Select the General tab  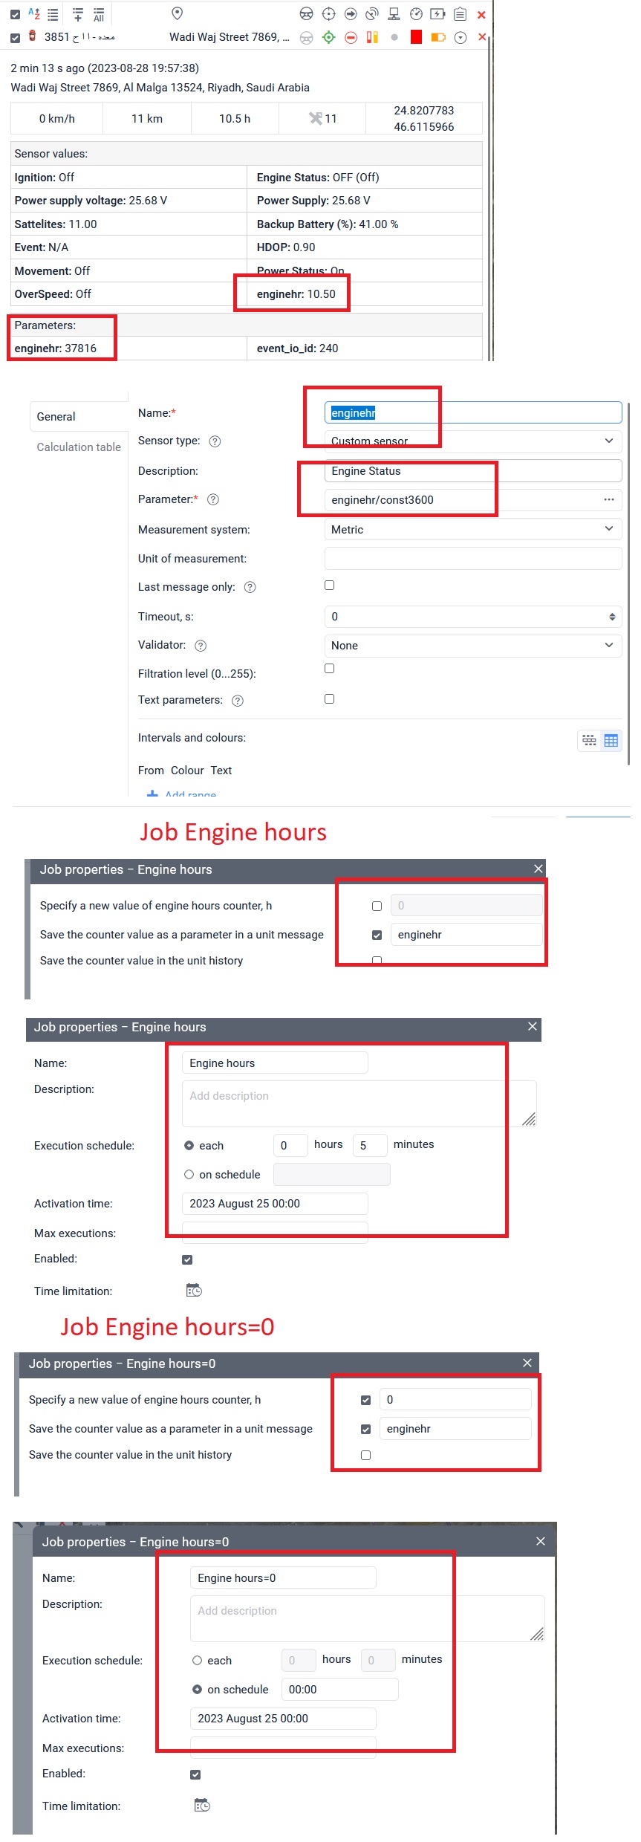(56, 417)
